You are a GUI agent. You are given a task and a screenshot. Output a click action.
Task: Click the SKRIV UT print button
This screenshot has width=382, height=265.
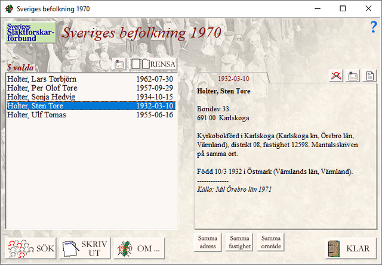(85, 248)
